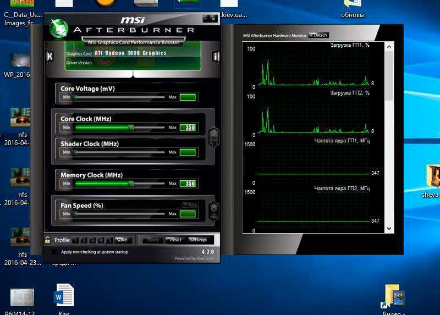The height and width of the screenshot is (315, 440).
Task: Click the Shader Clock slider track
Action: point(120,152)
